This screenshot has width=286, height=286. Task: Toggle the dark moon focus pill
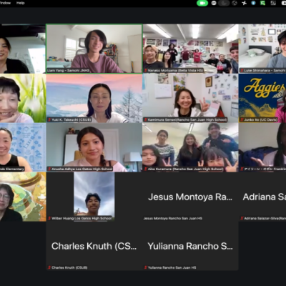(224, 3)
